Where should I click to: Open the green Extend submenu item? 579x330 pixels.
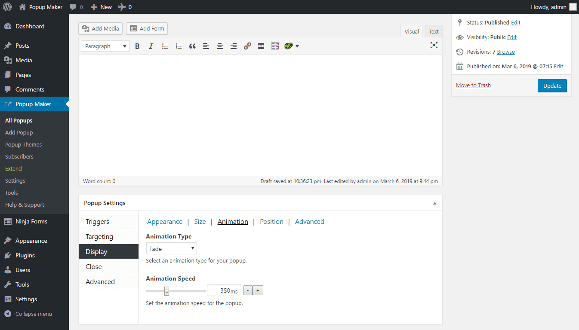pos(13,168)
